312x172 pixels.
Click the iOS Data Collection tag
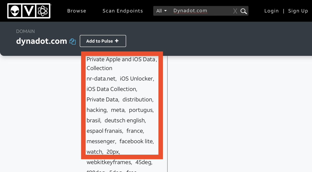(111, 89)
